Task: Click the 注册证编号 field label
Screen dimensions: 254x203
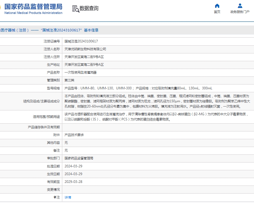Action: coord(52,41)
